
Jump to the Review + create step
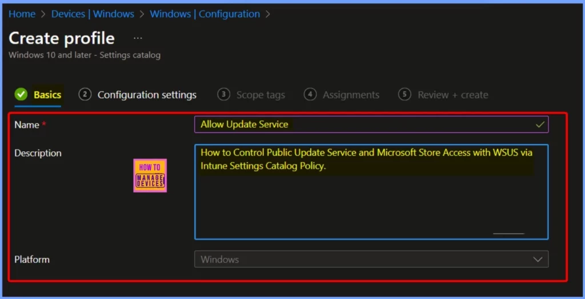pyautogui.click(x=453, y=95)
